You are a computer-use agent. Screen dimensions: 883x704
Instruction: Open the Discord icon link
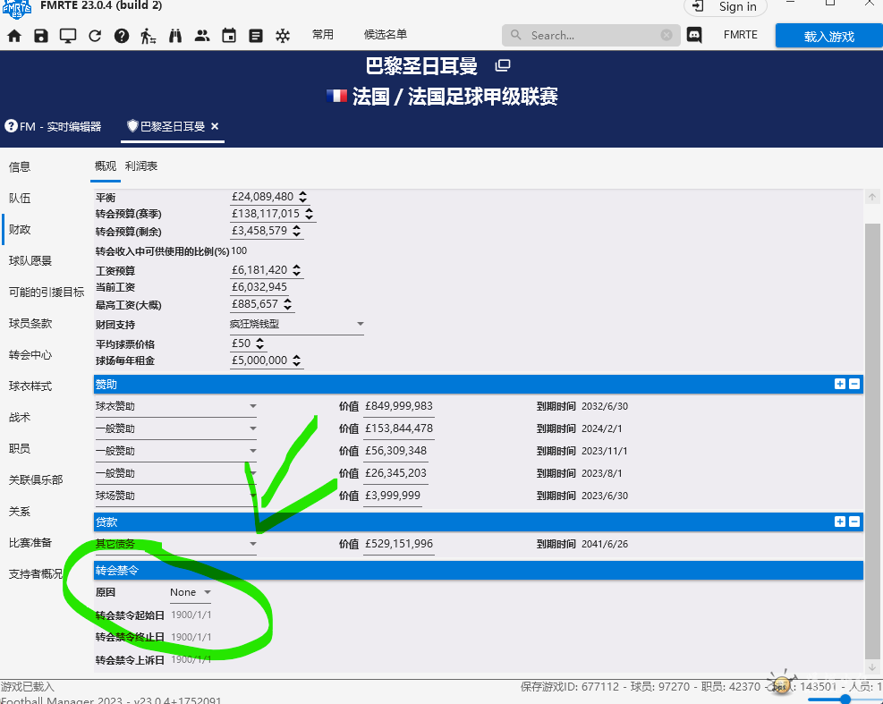(x=693, y=36)
